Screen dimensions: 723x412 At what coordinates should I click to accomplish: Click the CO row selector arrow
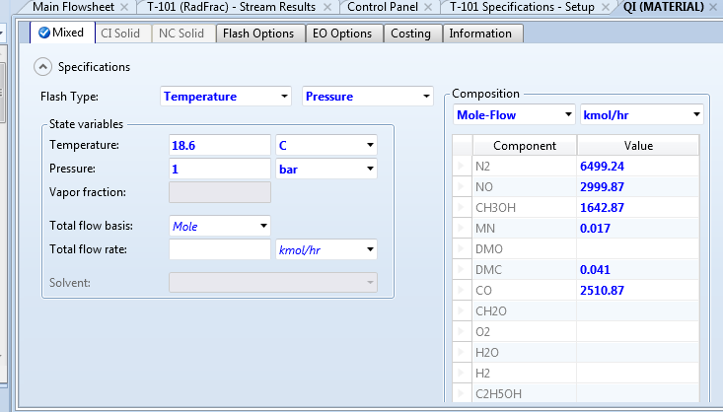click(460, 290)
